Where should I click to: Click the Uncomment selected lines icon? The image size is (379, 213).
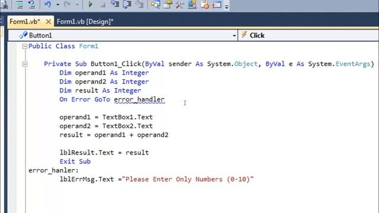31,5
